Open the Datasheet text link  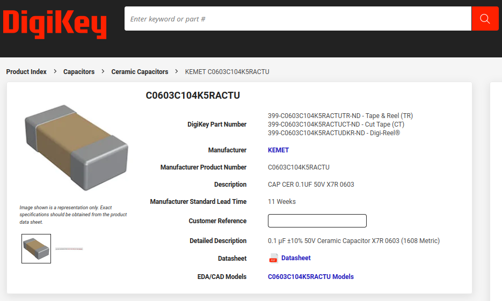pyautogui.click(x=296, y=258)
